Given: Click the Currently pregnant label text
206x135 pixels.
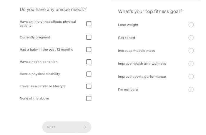Looking at the screenshot, I should pos(35,37).
